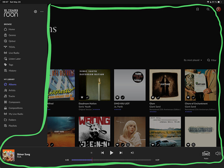Open Composers in My Library
Image resolution: width=224 pixels, height=168 pixels.
click(12, 102)
